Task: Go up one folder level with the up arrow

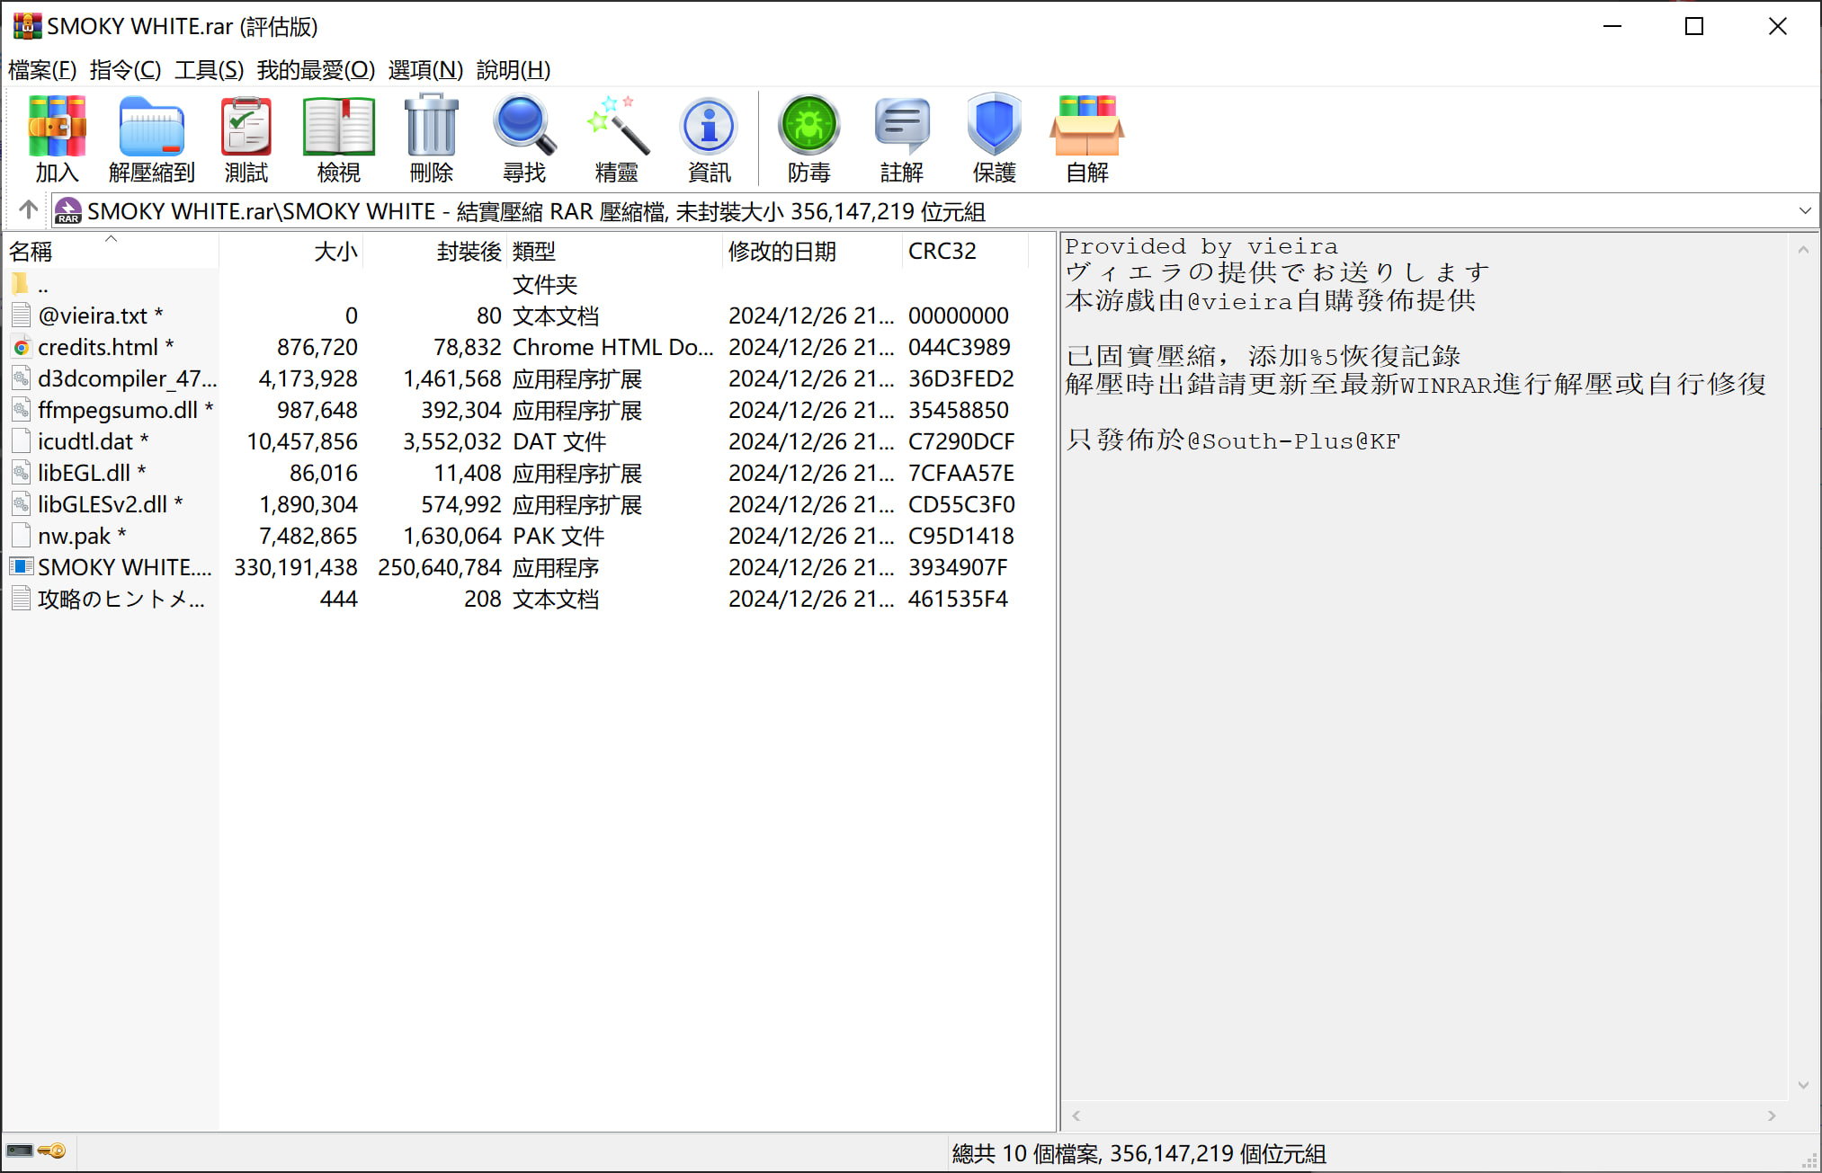Action: pyautogui.click(x=28, y=210)
